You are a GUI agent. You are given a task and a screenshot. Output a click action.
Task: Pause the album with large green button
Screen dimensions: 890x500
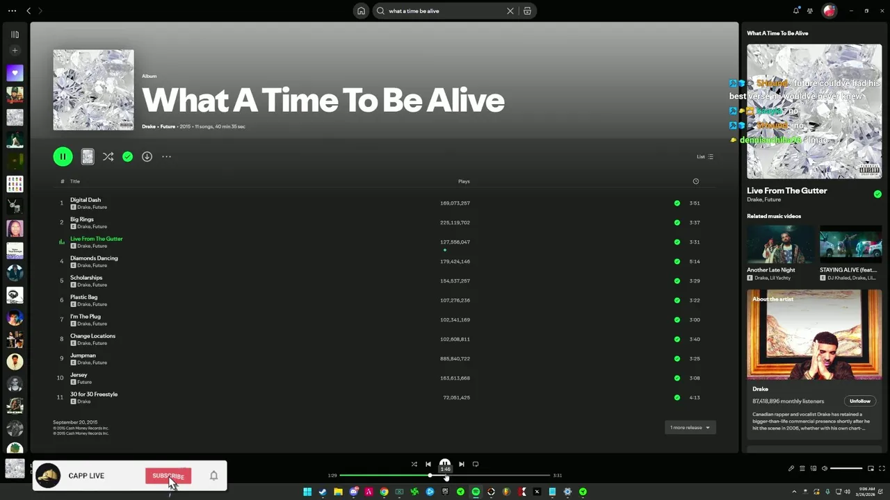pos(63,157)
